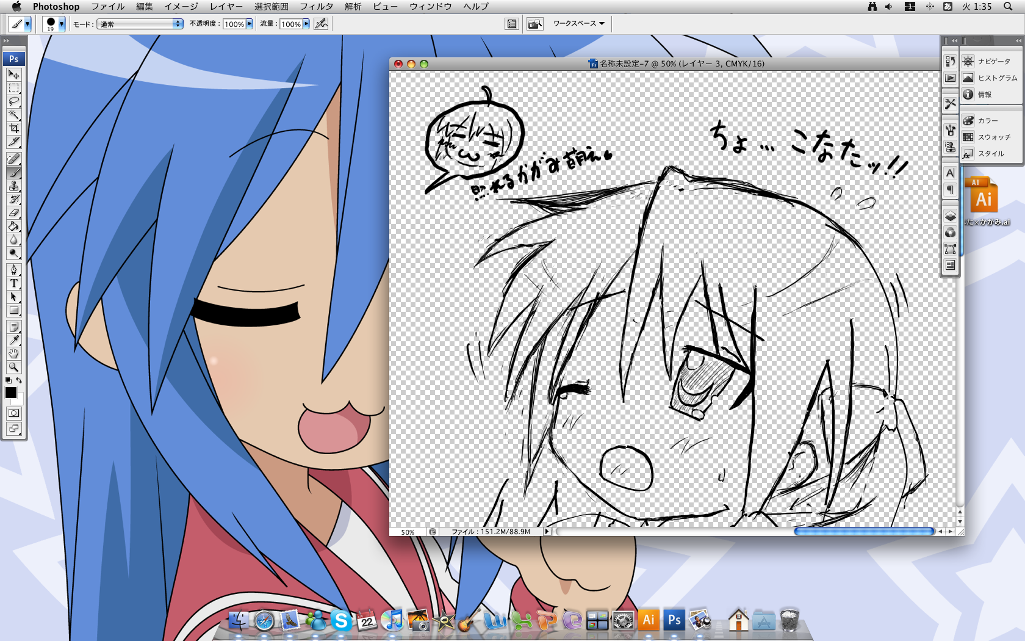Open the History panel icon

(x=950, y=61)
